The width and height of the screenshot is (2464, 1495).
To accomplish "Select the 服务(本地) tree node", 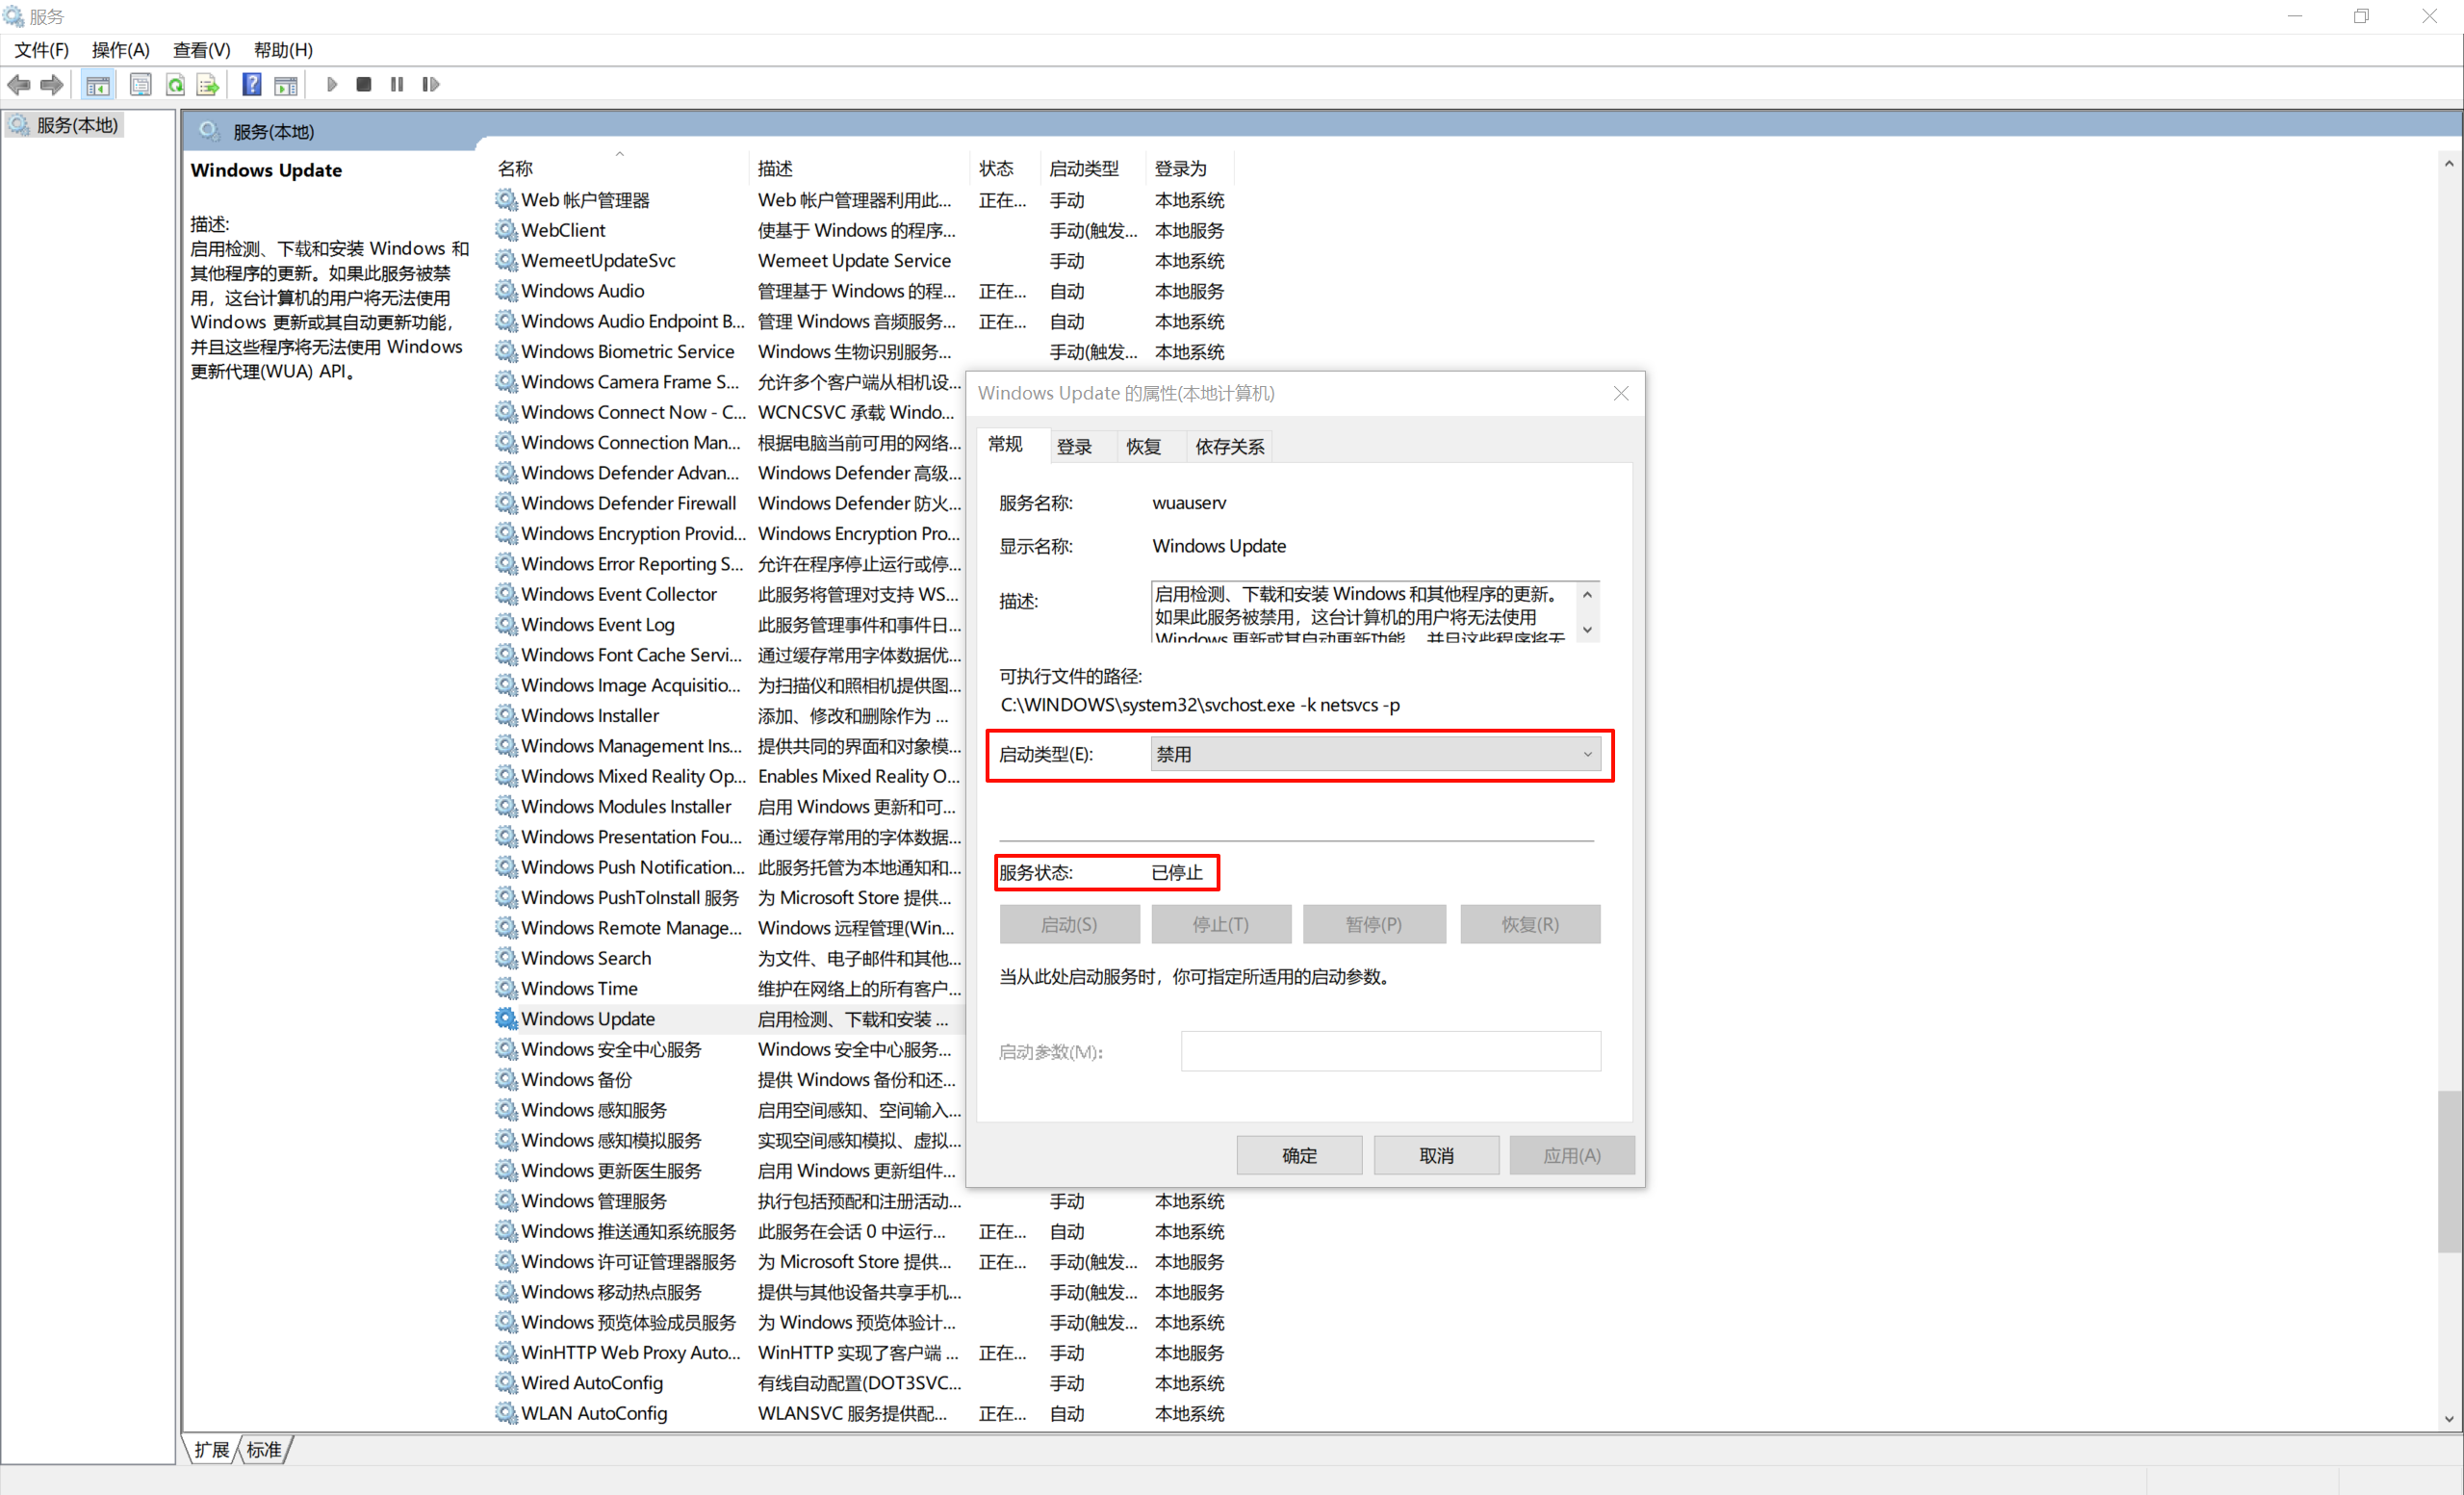I will [x=77, y=125].
